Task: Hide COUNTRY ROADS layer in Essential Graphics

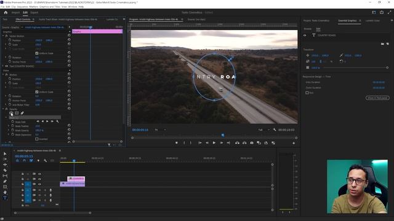Action: point(305,36)
